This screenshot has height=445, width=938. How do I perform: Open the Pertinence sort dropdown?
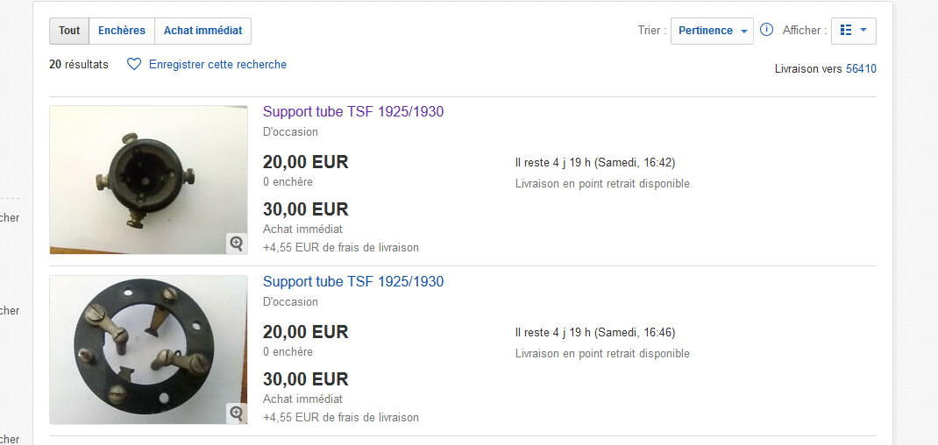coord(712,31)
